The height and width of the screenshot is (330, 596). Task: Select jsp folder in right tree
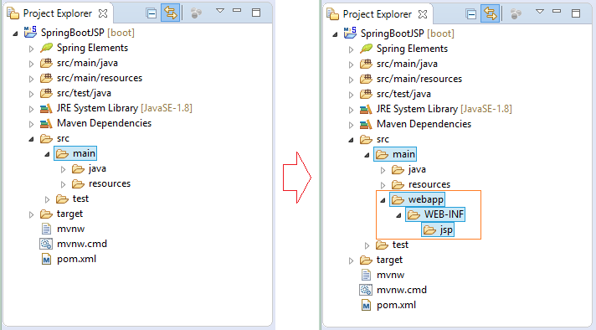click(x=438, y=229)
